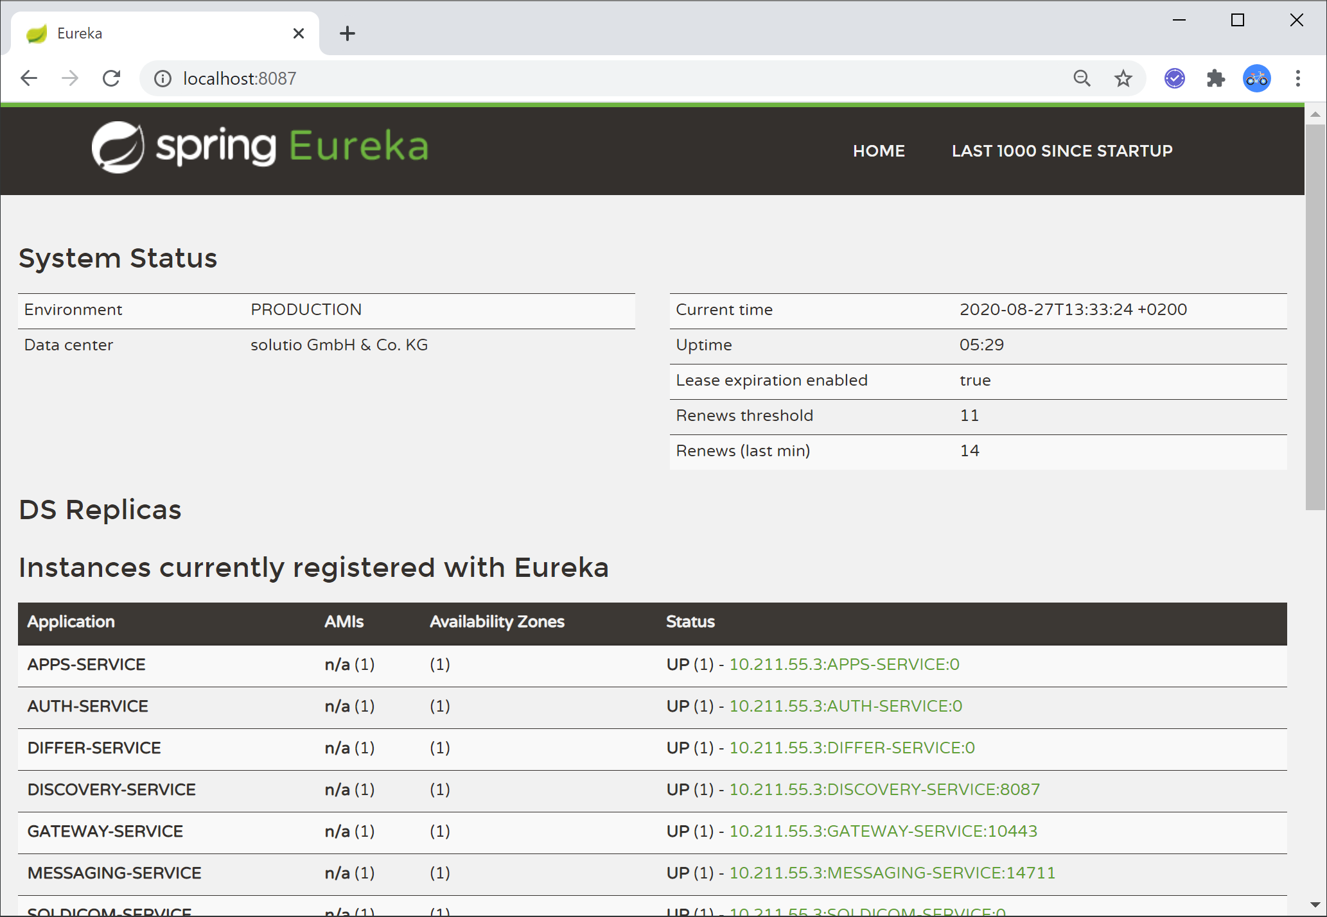The height and width of the screenshot is (917, 1327).
Task: Click the Renews (last min) value 14
Action: [969, 450]
